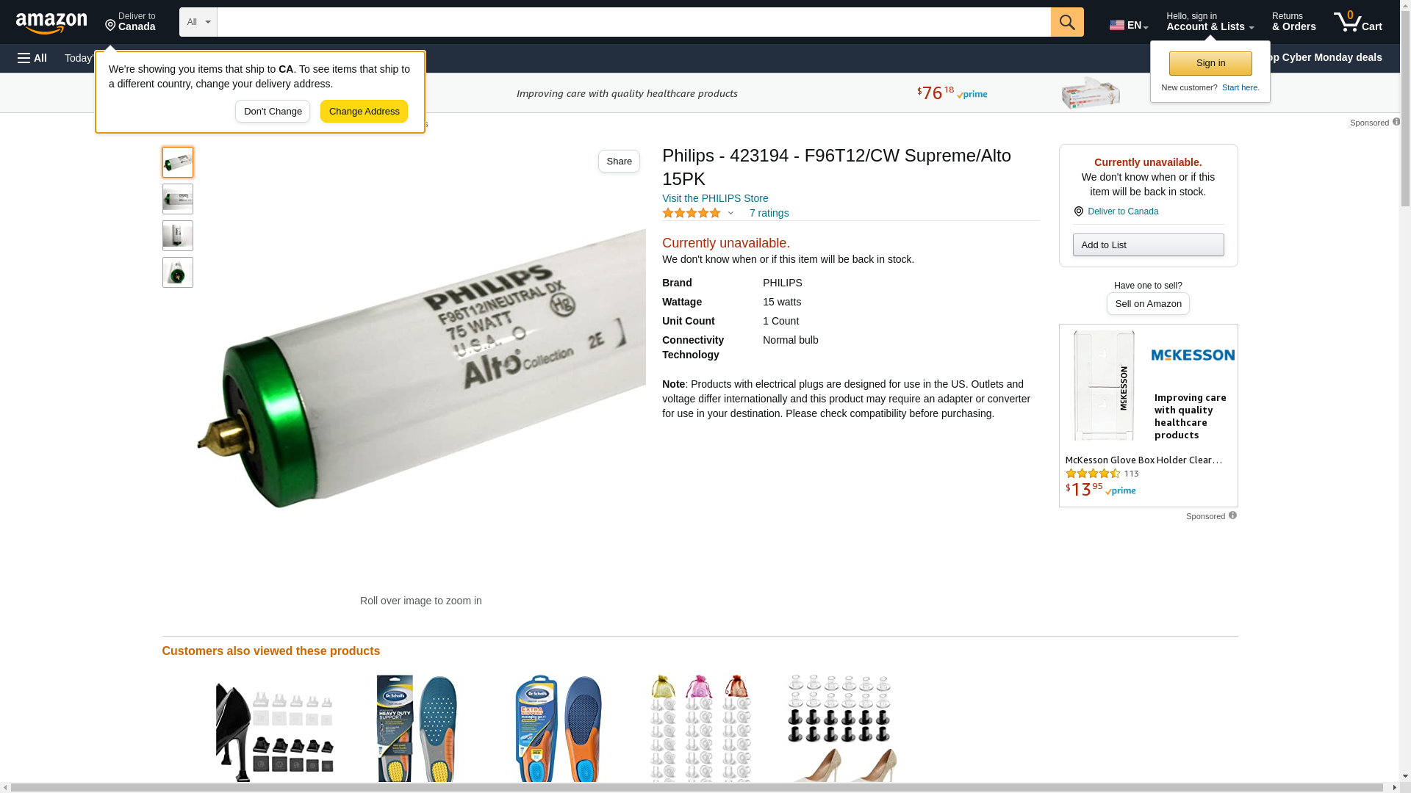Click the Change Address button
This screenshot has height=793, width=1411.
pos(364,112)
